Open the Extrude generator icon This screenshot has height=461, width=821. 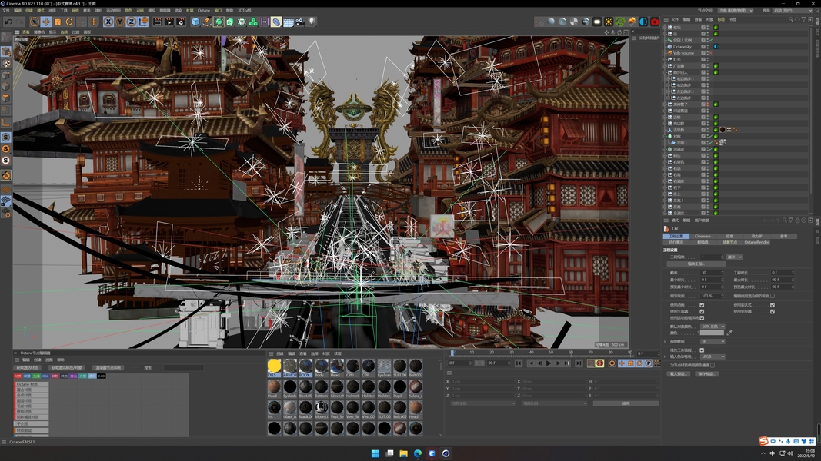coord(230,22)
